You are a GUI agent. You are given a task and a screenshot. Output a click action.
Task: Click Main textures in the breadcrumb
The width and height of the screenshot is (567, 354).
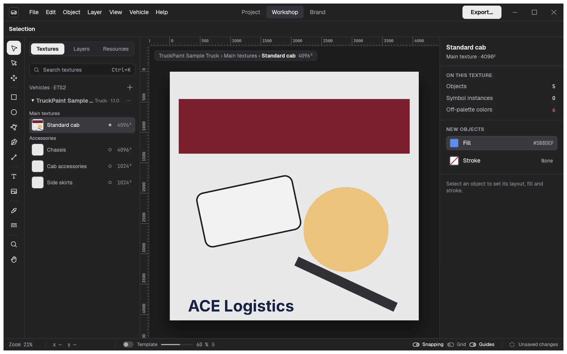click(240, 56)
